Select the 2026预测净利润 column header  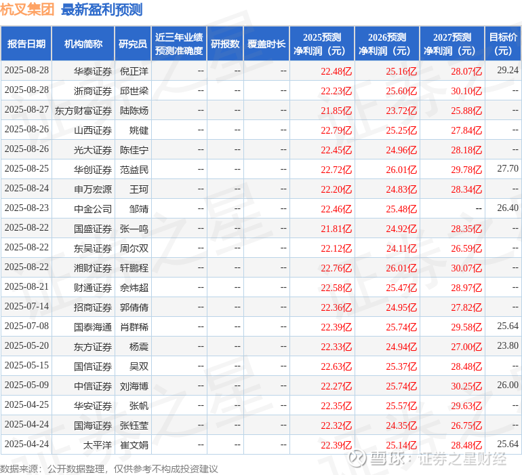(387, 43)
